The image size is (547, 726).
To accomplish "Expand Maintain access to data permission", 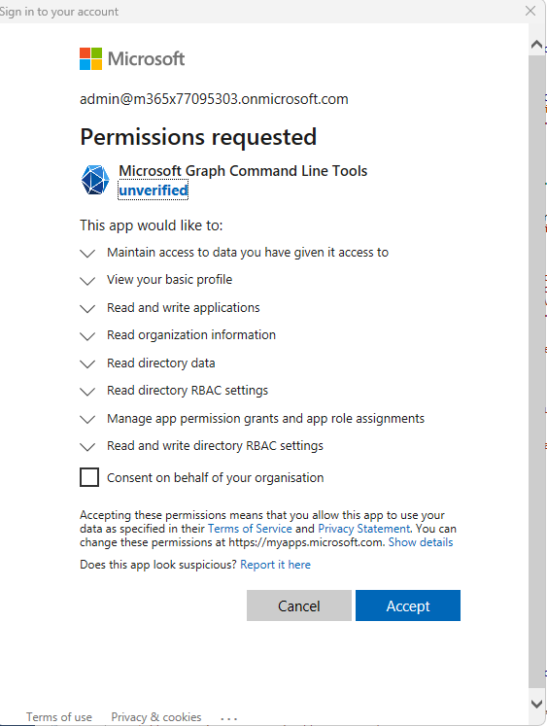I will click(x=87, y=254).
